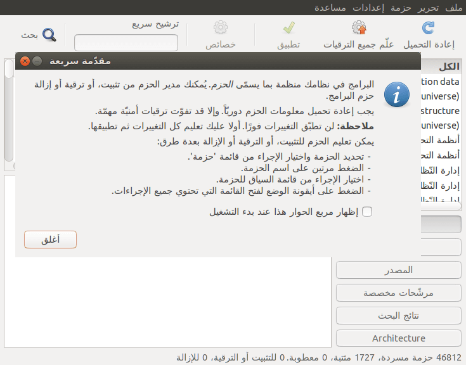This screenshot has height=365, width=466.
Task: Open the Edit (تحرير) menu
Action: (x=428, y=8)
